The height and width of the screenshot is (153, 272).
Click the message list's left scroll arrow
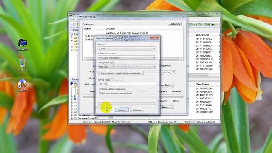coord(85,59)
